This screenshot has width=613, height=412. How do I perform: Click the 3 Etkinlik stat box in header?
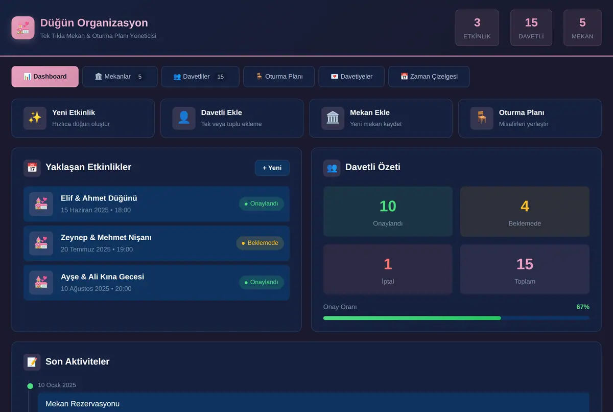477,28
